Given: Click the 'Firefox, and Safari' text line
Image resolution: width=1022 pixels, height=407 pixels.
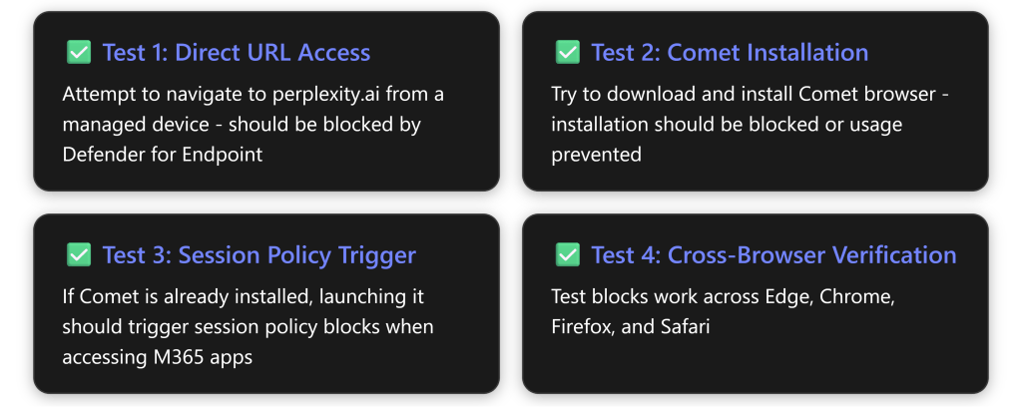Looking at the screenshot, I should pyautogui.click(x=630, y=326).
